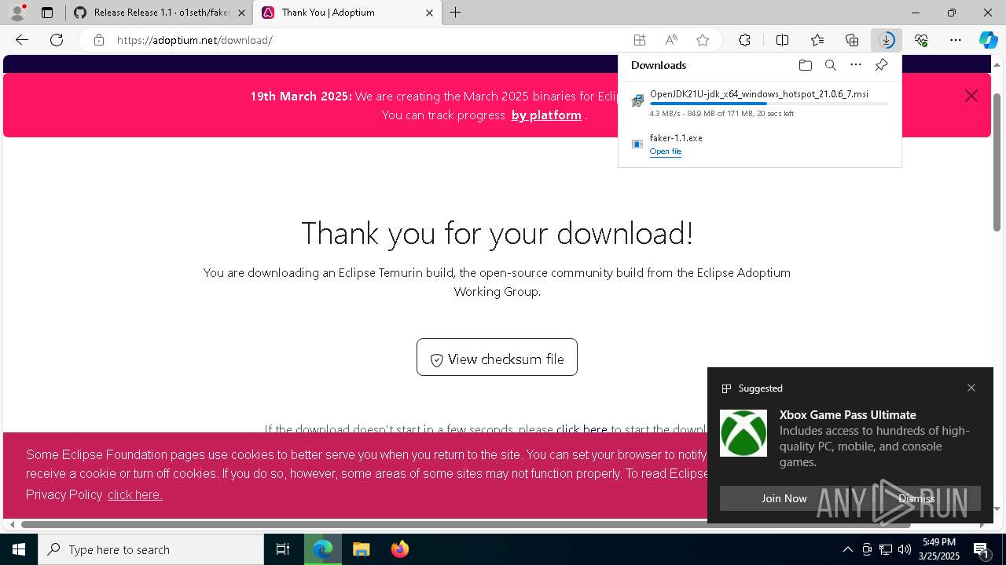Toggle the Downloads toolbar button
This screenshot has height=565, width=1006.
pyautogui.click(x=887, y=40)
